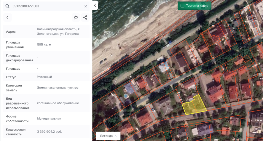
Task: Click the 'Муниципальная' ownership value
Action: 49,118
